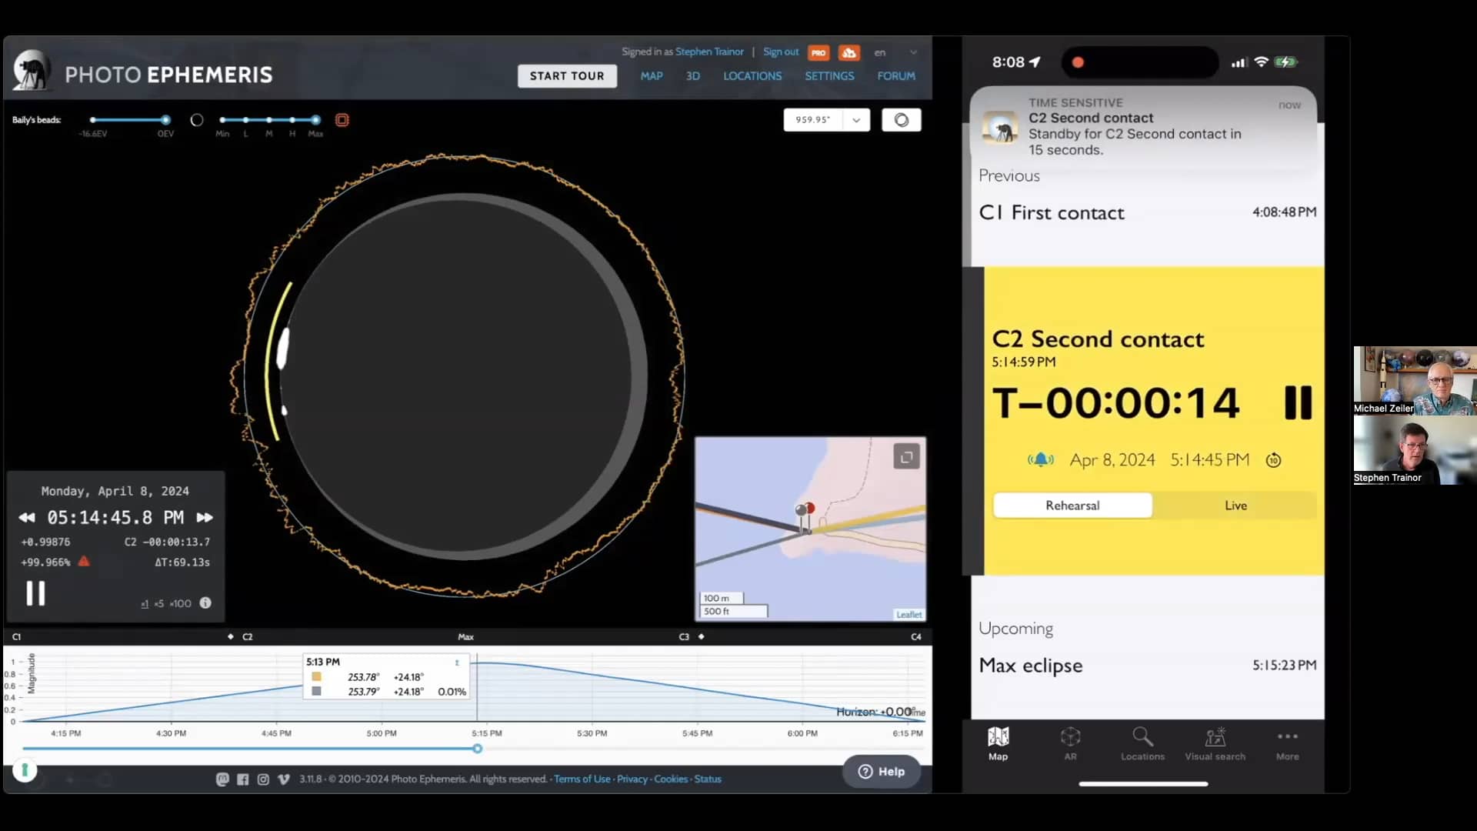The height and width of the screenshot is (831, 1477).
Task: Open the 959.95 degrees field angle dropdown
Action: [857, 119]
